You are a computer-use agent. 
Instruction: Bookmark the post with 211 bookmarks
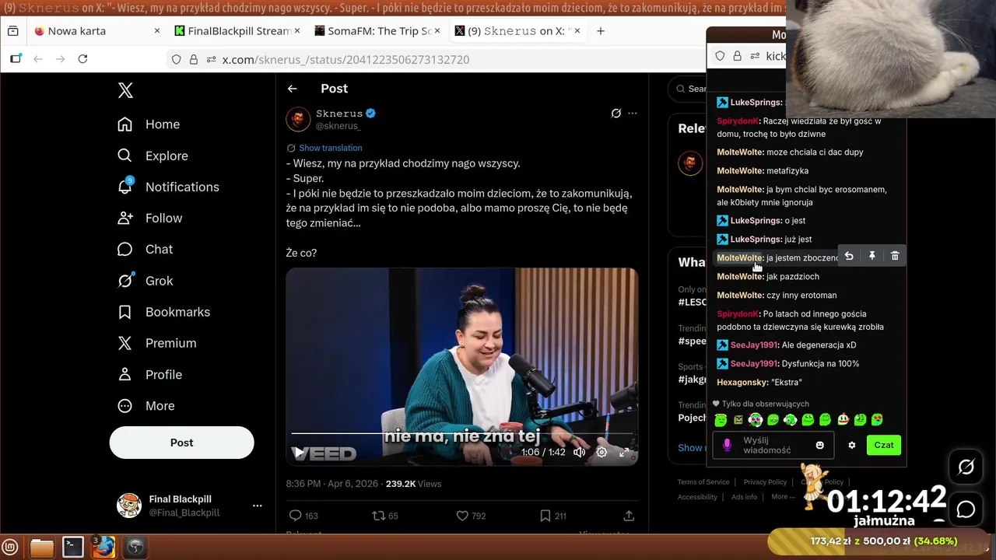pos(545,516)
